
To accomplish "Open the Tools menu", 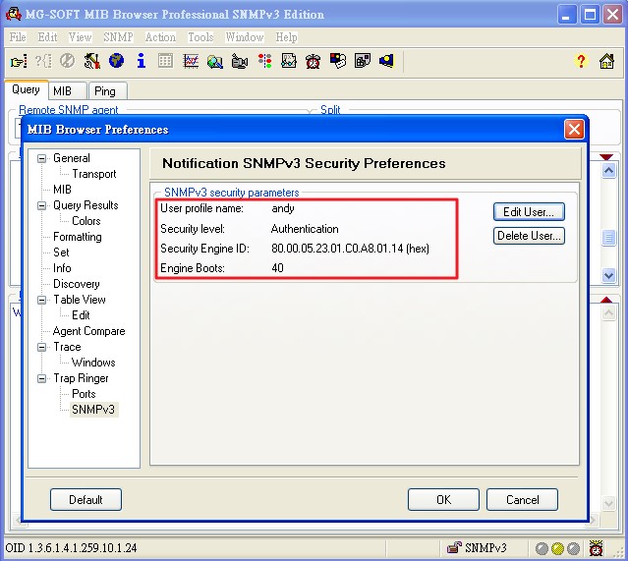I will (x=200, y=37).
